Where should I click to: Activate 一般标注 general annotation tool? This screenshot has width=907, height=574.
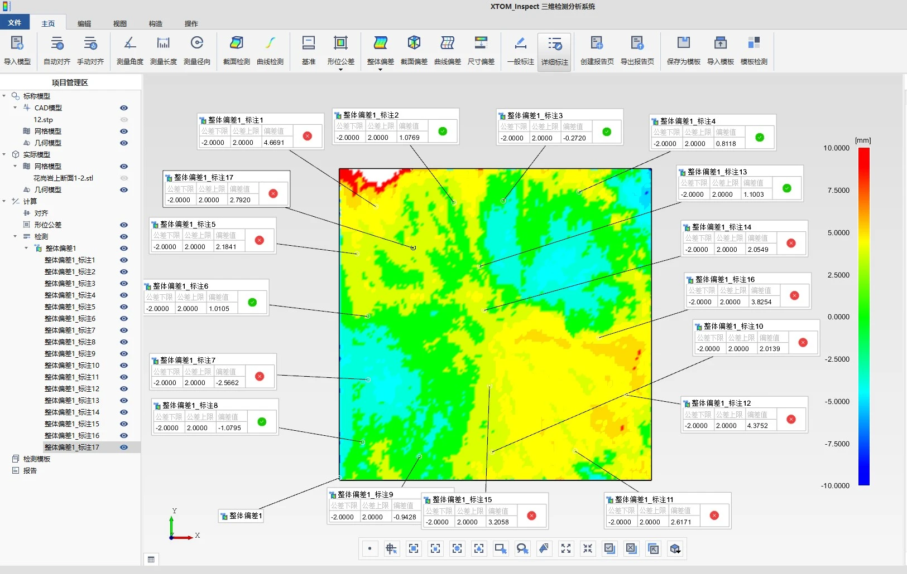521,50
